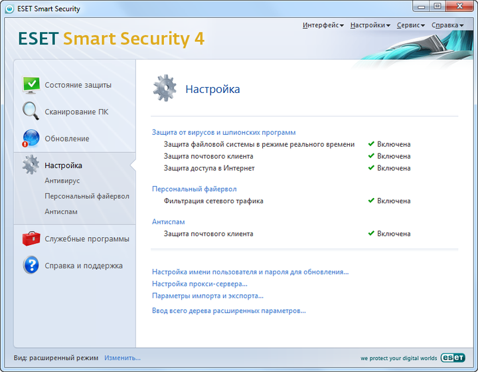Open the Справка dropdown menu
This screenshot has width=478, height=372.
point(447,25)
